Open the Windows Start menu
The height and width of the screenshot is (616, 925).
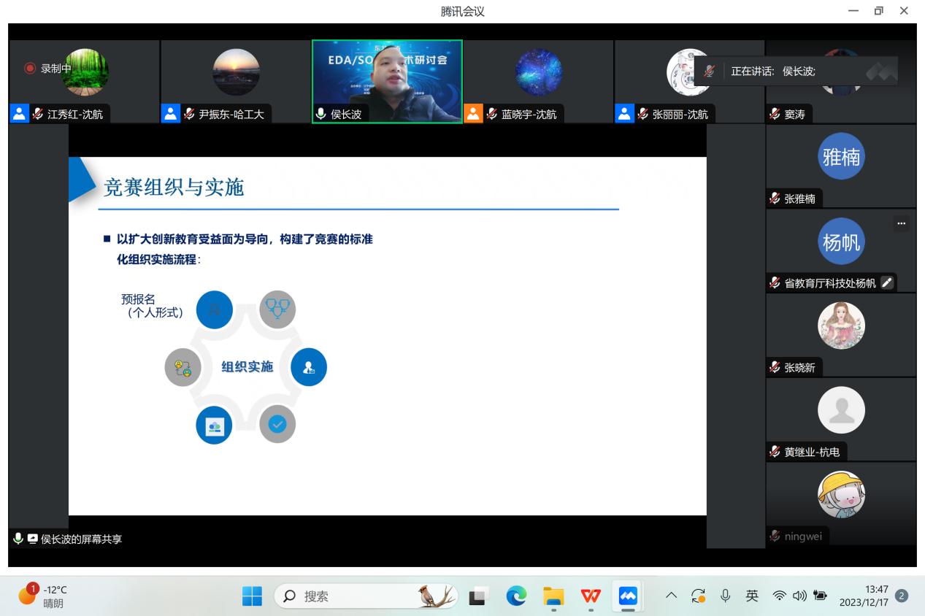252,596
